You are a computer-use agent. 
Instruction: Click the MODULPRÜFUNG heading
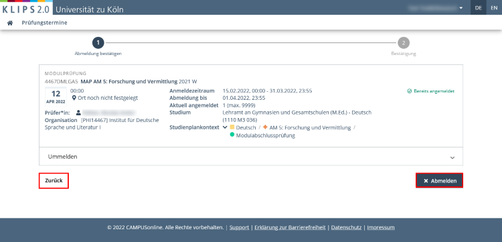tap(66, 73)
